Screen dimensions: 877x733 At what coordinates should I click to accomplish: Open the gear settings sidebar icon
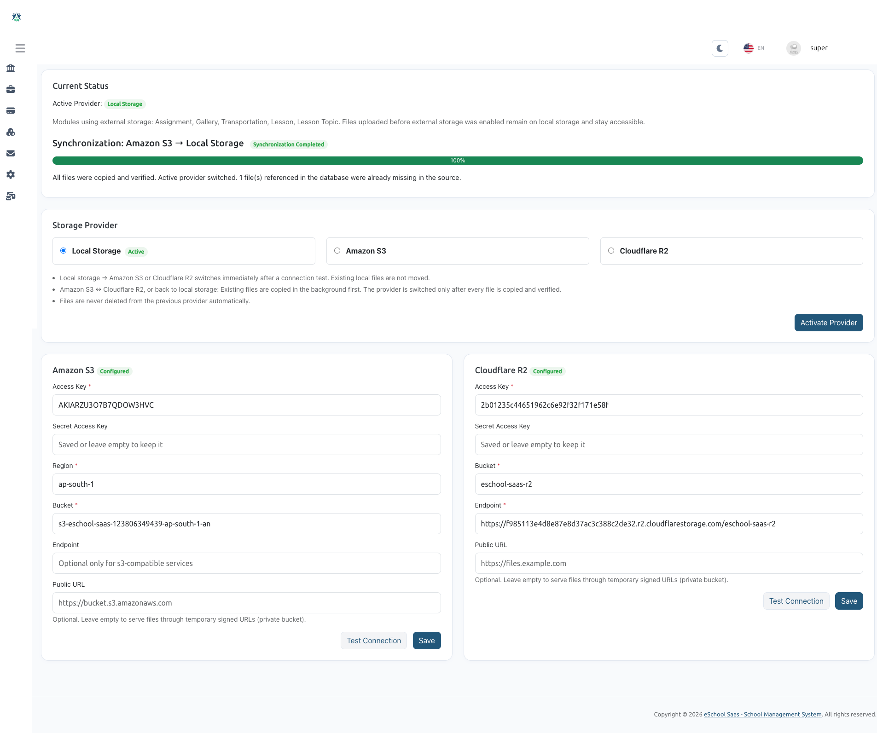pos(11,174)
